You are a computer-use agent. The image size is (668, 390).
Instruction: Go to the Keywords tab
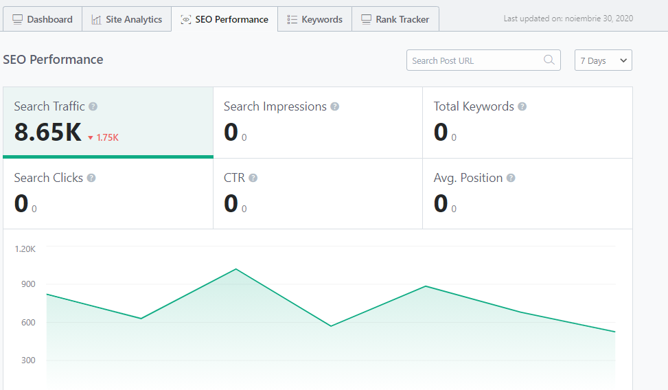(x=314, y=19)
